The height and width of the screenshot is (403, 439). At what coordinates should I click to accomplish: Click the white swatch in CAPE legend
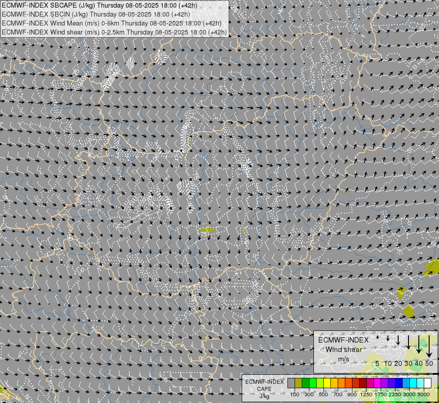(427, 383)
